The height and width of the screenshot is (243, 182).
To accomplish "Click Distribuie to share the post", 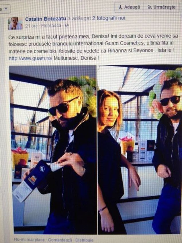I will pos(84,240).
